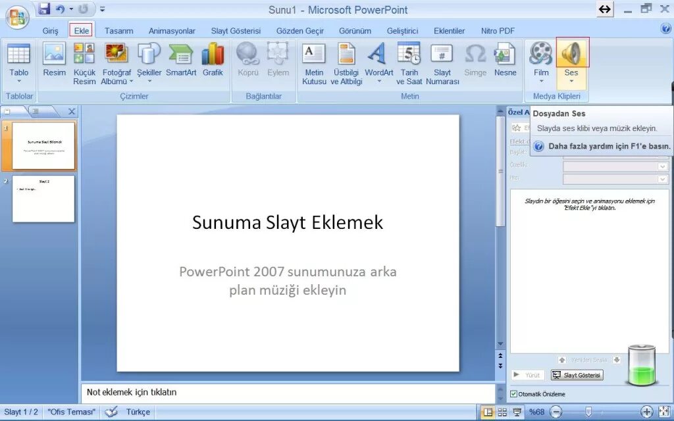Open the Slayt Gösterisi tab
The width and height of the screenshot is (674, 421).
236,31
